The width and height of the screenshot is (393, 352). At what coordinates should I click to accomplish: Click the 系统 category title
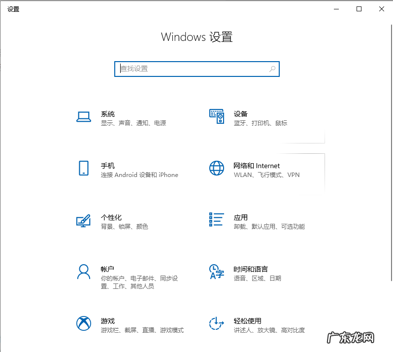pyautogui.click(x=108, y=114)
